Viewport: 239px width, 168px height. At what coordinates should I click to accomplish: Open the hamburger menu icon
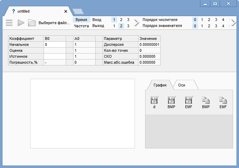pyautogui.click(x=9, y=23)
